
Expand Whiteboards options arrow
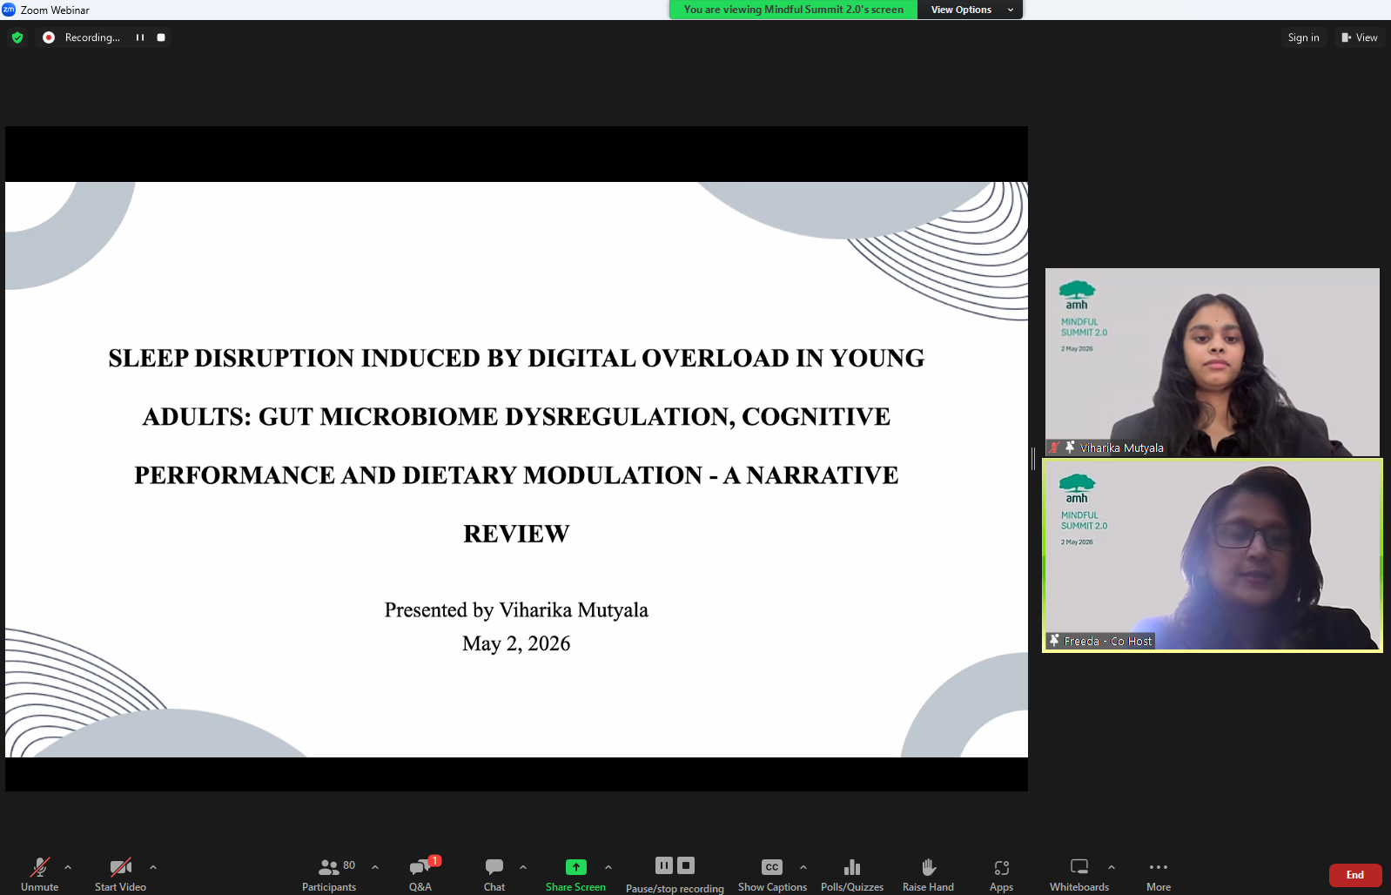[x=1112, y=867]
